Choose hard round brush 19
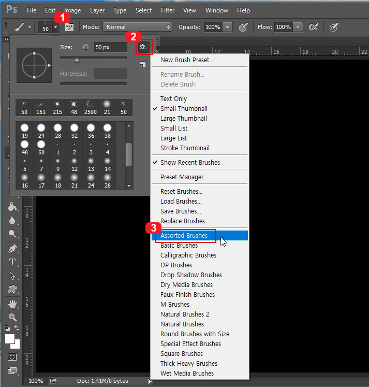 point(25,131)
